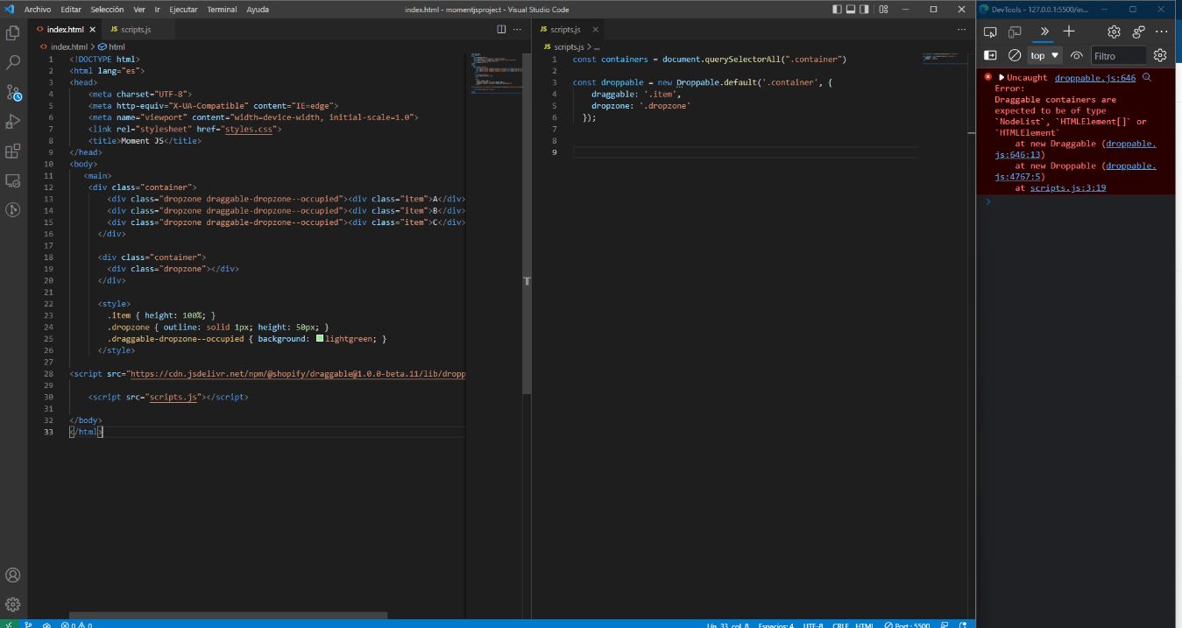The image size is (1182, 628).
Task: Open the Extensions view
Action: (x=13, y=151)
